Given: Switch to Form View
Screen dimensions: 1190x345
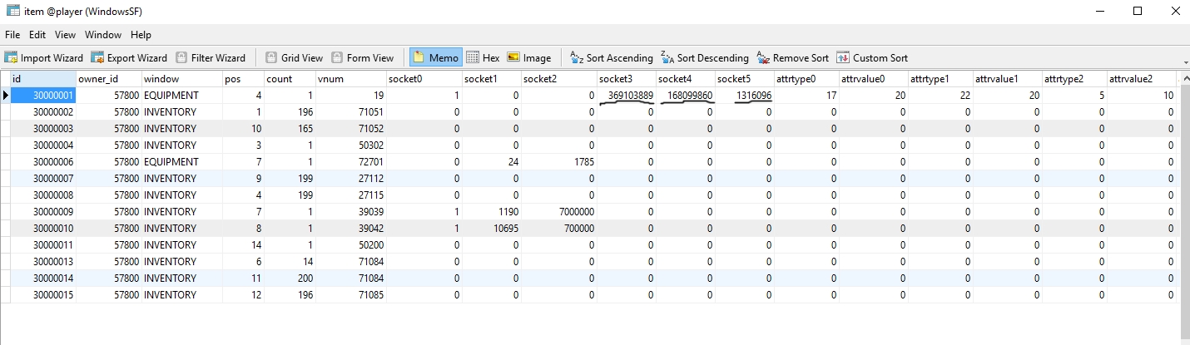Looking at the screenshot, I should 362,58.
